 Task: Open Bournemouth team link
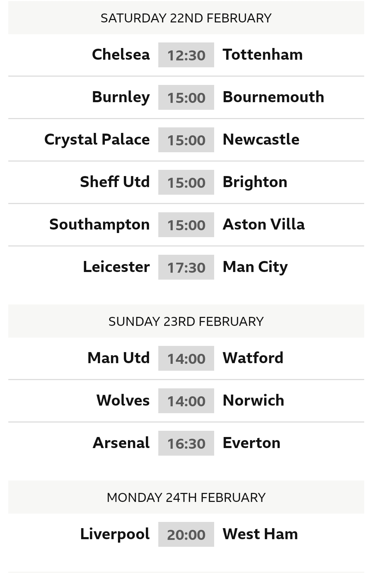[273, 97]
